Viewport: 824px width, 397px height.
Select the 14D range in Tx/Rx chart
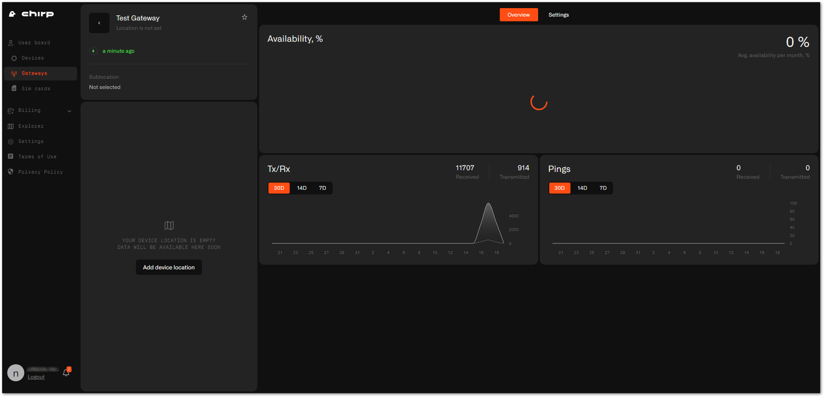[302, 188]
